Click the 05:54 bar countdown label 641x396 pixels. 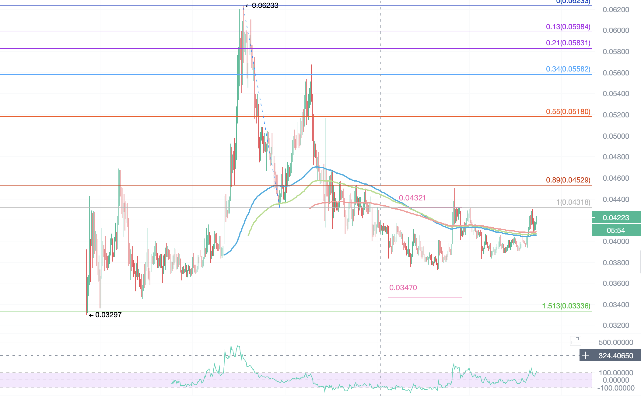pyautogui.click(x=616, y=231)
